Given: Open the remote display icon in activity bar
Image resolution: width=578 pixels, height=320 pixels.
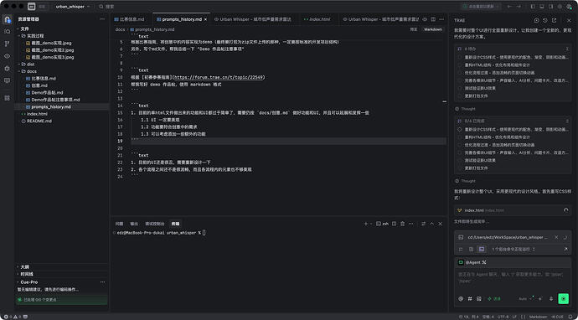Looking at the screenshot, I should [x=7, y=80].
